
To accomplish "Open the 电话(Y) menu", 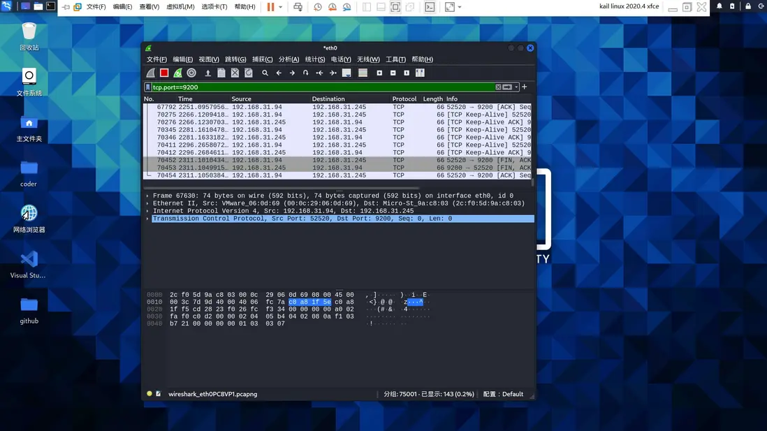I will 341,59.
